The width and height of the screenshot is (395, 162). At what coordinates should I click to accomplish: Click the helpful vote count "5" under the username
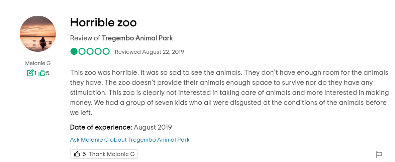(x=47, y=73)
